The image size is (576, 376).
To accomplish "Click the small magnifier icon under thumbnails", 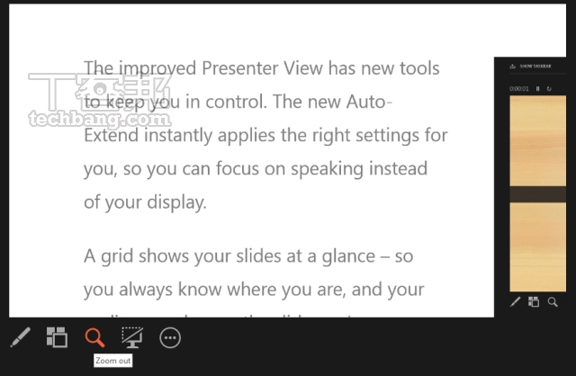I will point(553,302).
